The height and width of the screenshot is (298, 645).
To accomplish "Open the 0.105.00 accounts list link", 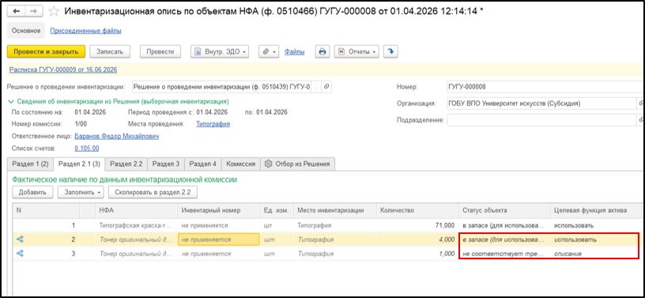I will (87, 149).
